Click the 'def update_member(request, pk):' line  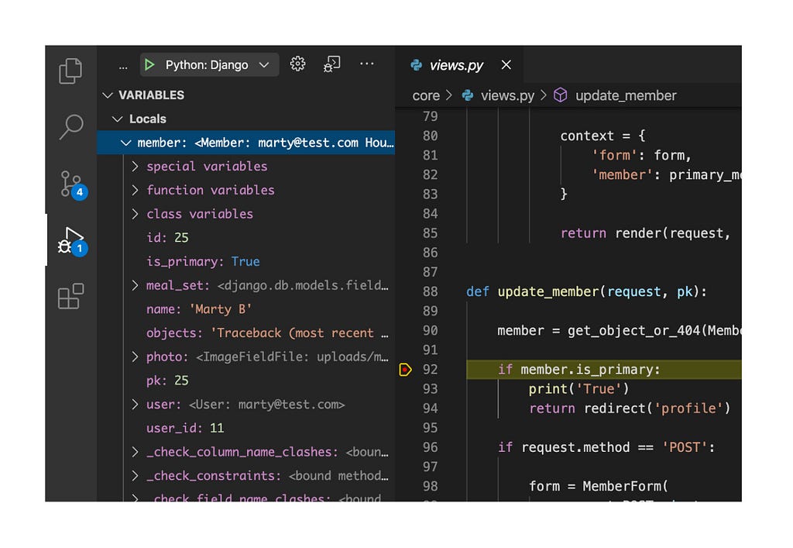[x=586, y=292]
